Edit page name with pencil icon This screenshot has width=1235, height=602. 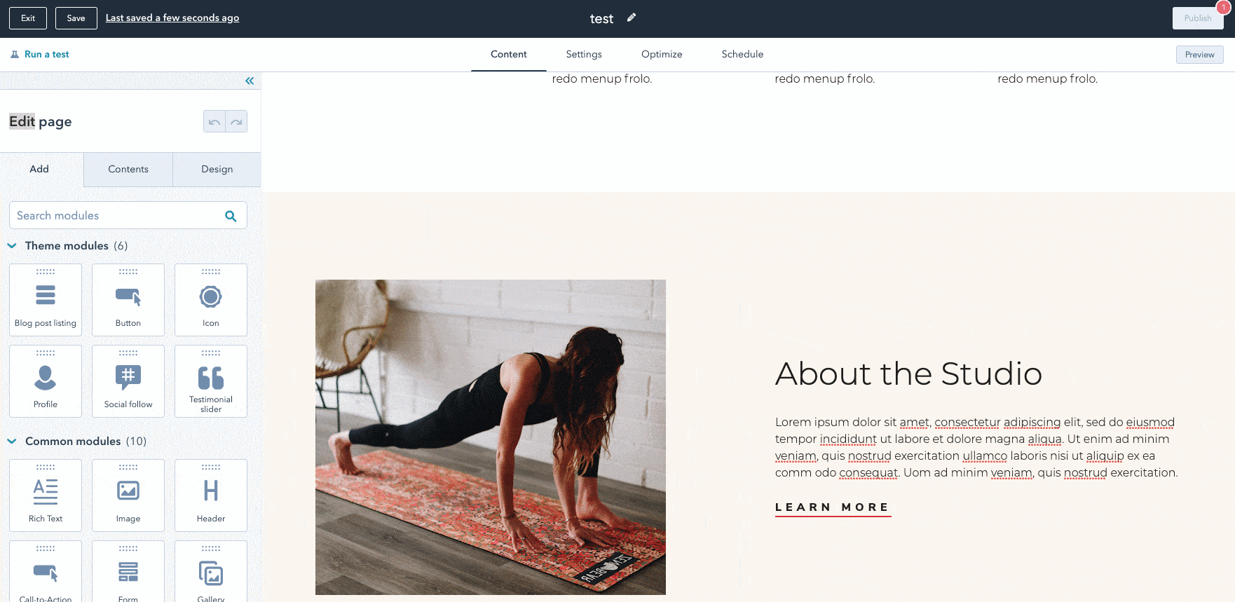pos(632,18)
